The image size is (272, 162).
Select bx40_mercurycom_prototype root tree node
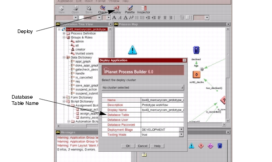(86, 29)
